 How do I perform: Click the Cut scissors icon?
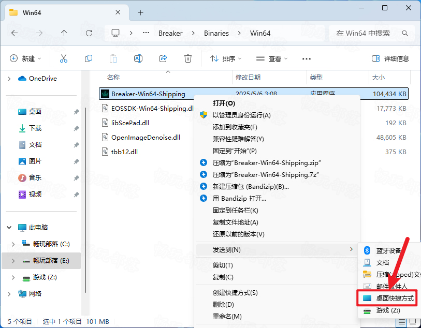point(64,58)
